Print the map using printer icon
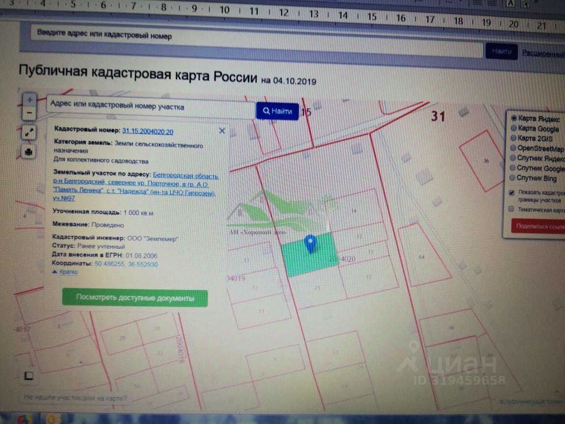Image resolution: width=565 pixels, height=424 pixels. click(29, 152)
